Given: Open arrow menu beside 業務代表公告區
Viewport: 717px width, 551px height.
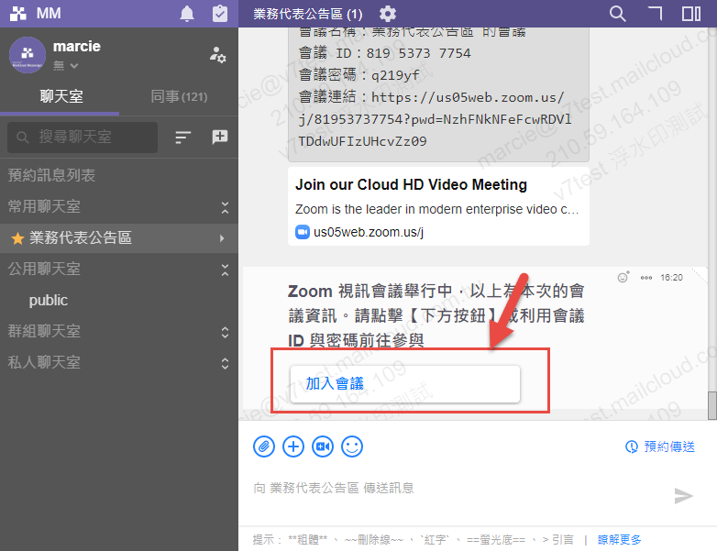Looking at the screenshot, I should point(222,238).
